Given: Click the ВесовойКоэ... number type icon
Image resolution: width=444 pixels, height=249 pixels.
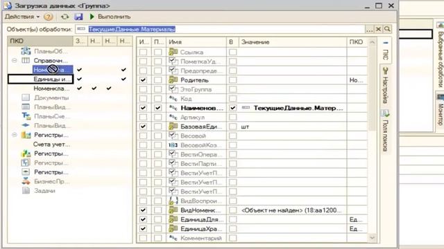Looking at the screenshot, I should click(173, 145).
